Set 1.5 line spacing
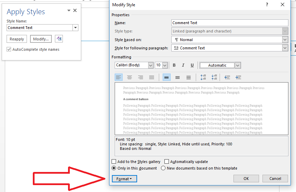The image size is (296, 192). coord(178,77)
